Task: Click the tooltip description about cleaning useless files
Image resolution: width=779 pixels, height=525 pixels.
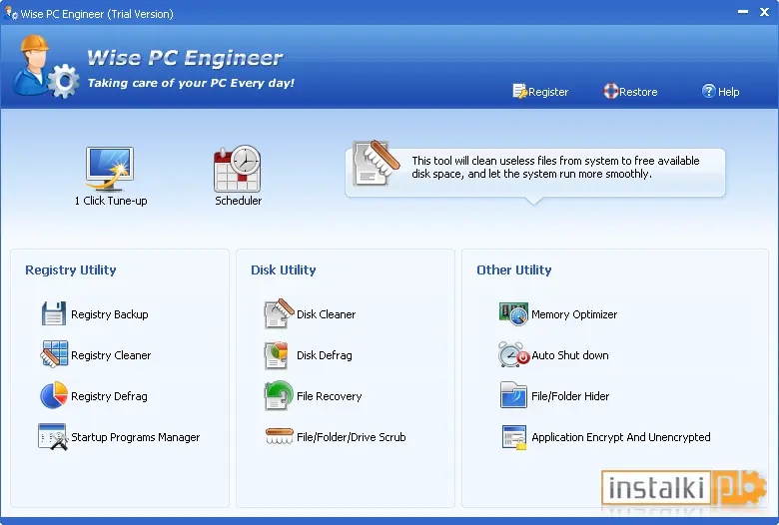Action: pos(555,168)
